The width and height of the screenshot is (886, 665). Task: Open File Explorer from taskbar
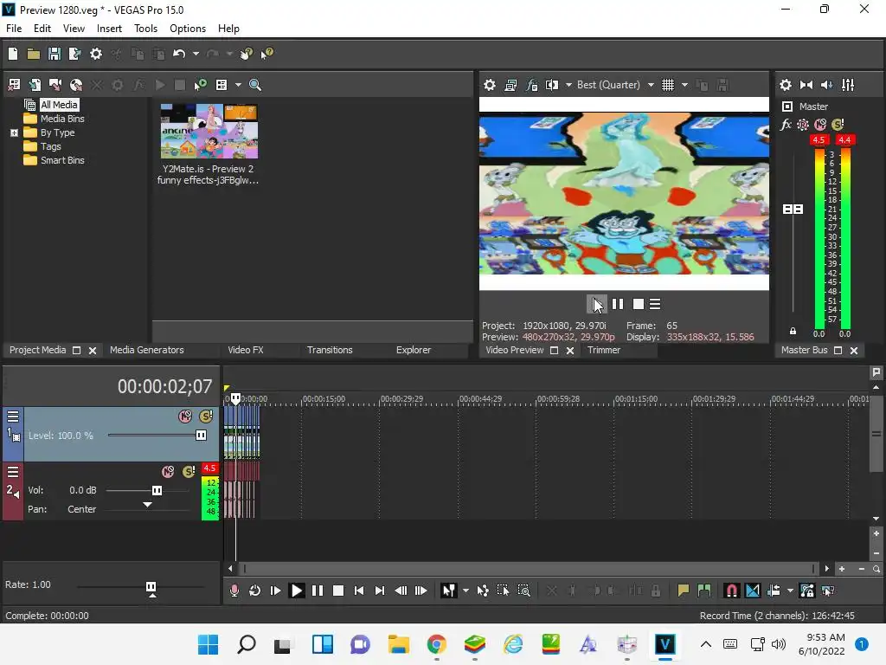[x=398, y=644]
